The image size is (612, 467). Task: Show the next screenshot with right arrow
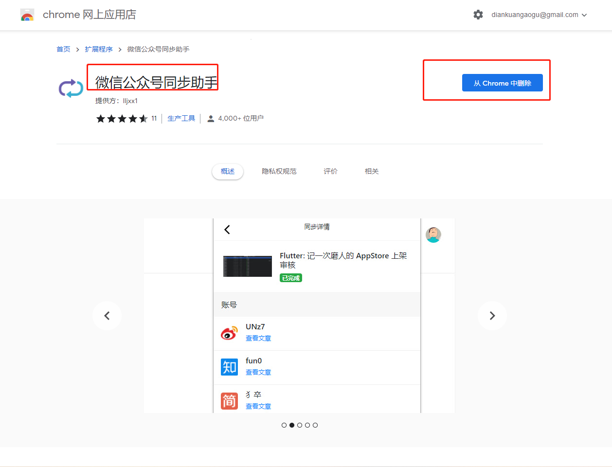point(492,316)
